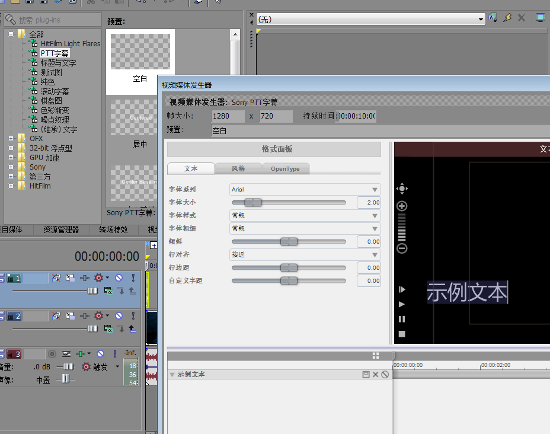The image size is (550, 434).
Task: Toggle bypass motion blur on track 2
Action: pos(56,316)
